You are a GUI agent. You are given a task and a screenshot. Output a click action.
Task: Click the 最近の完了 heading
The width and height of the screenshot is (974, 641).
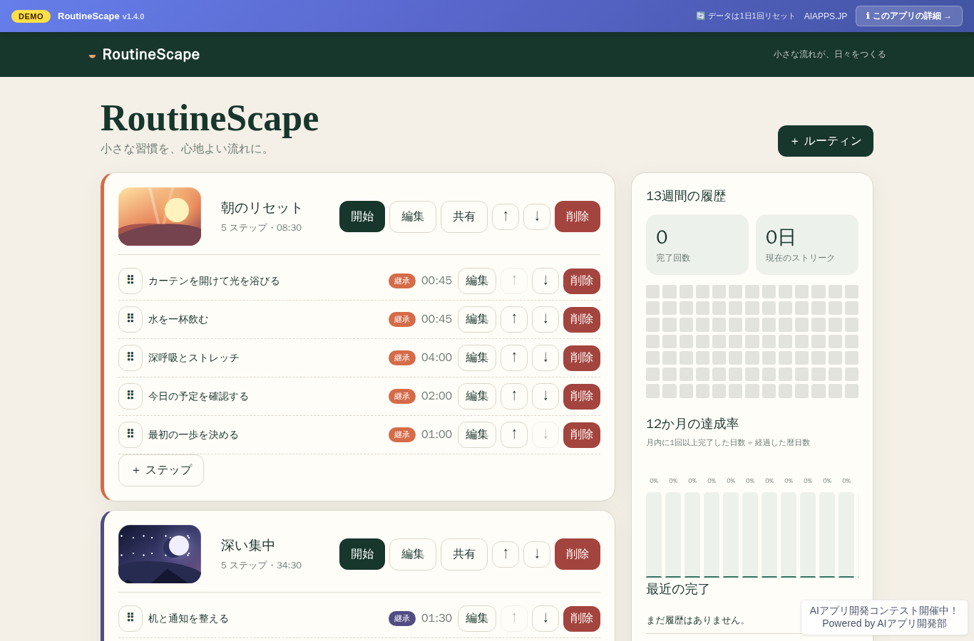tap(678, 589)
